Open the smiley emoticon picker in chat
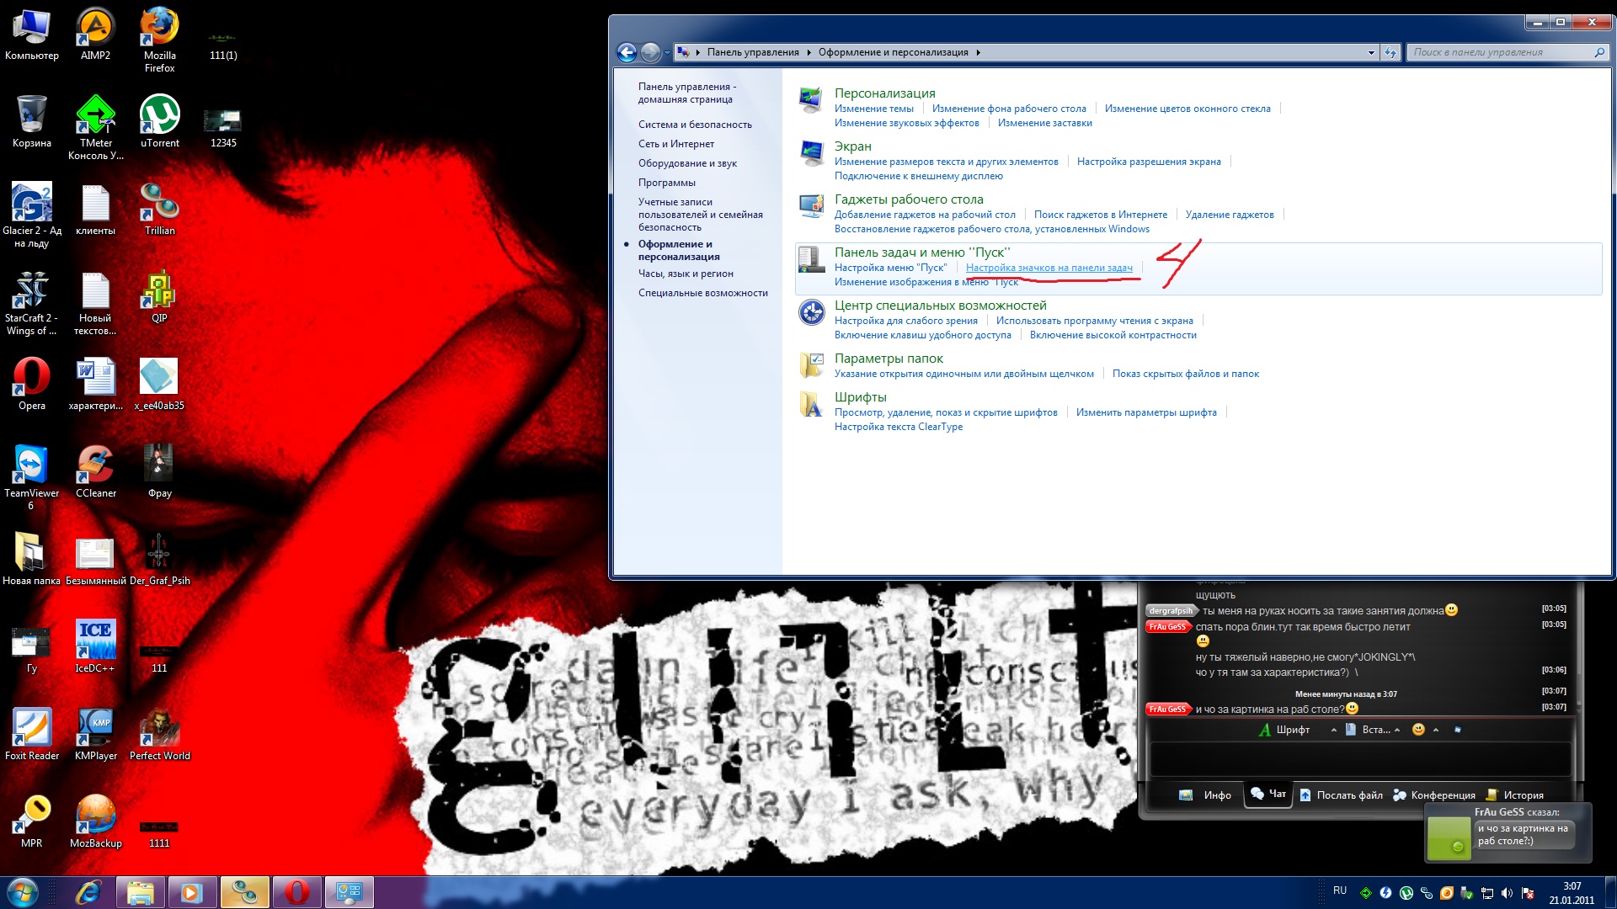This screenshot has height=909, width=1617. (1418, 730)
